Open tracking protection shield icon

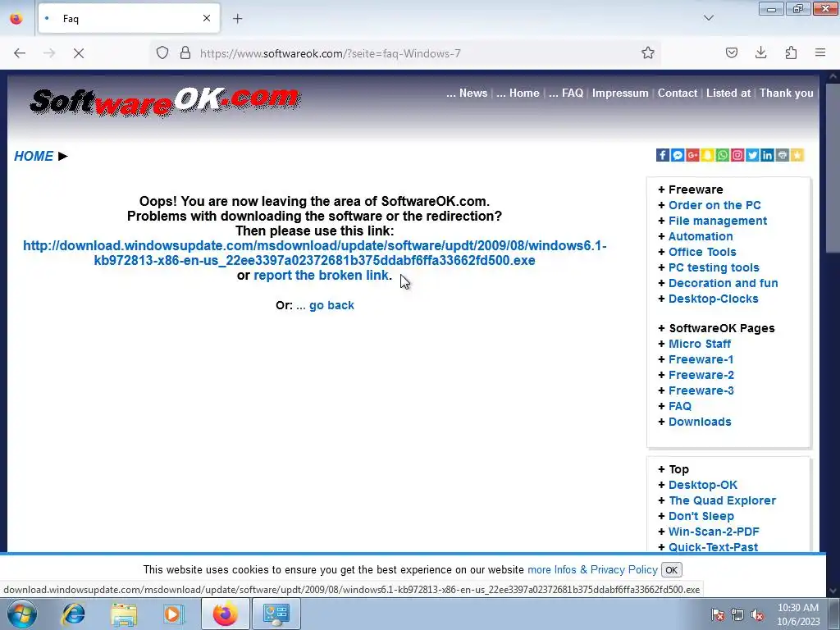click(162, 53)
